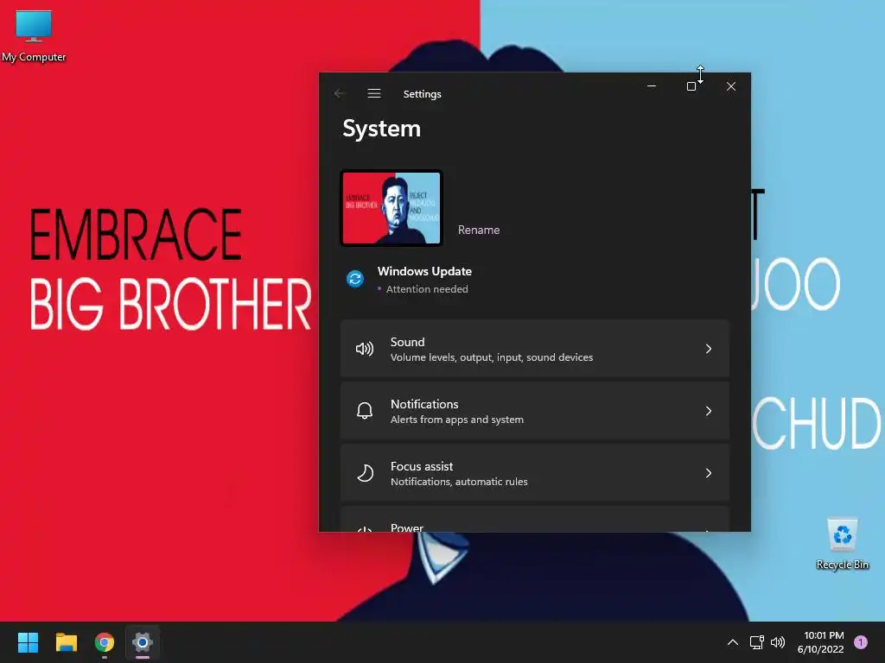Click the desktop wallpaper preview thumbnail

[392, 208]
